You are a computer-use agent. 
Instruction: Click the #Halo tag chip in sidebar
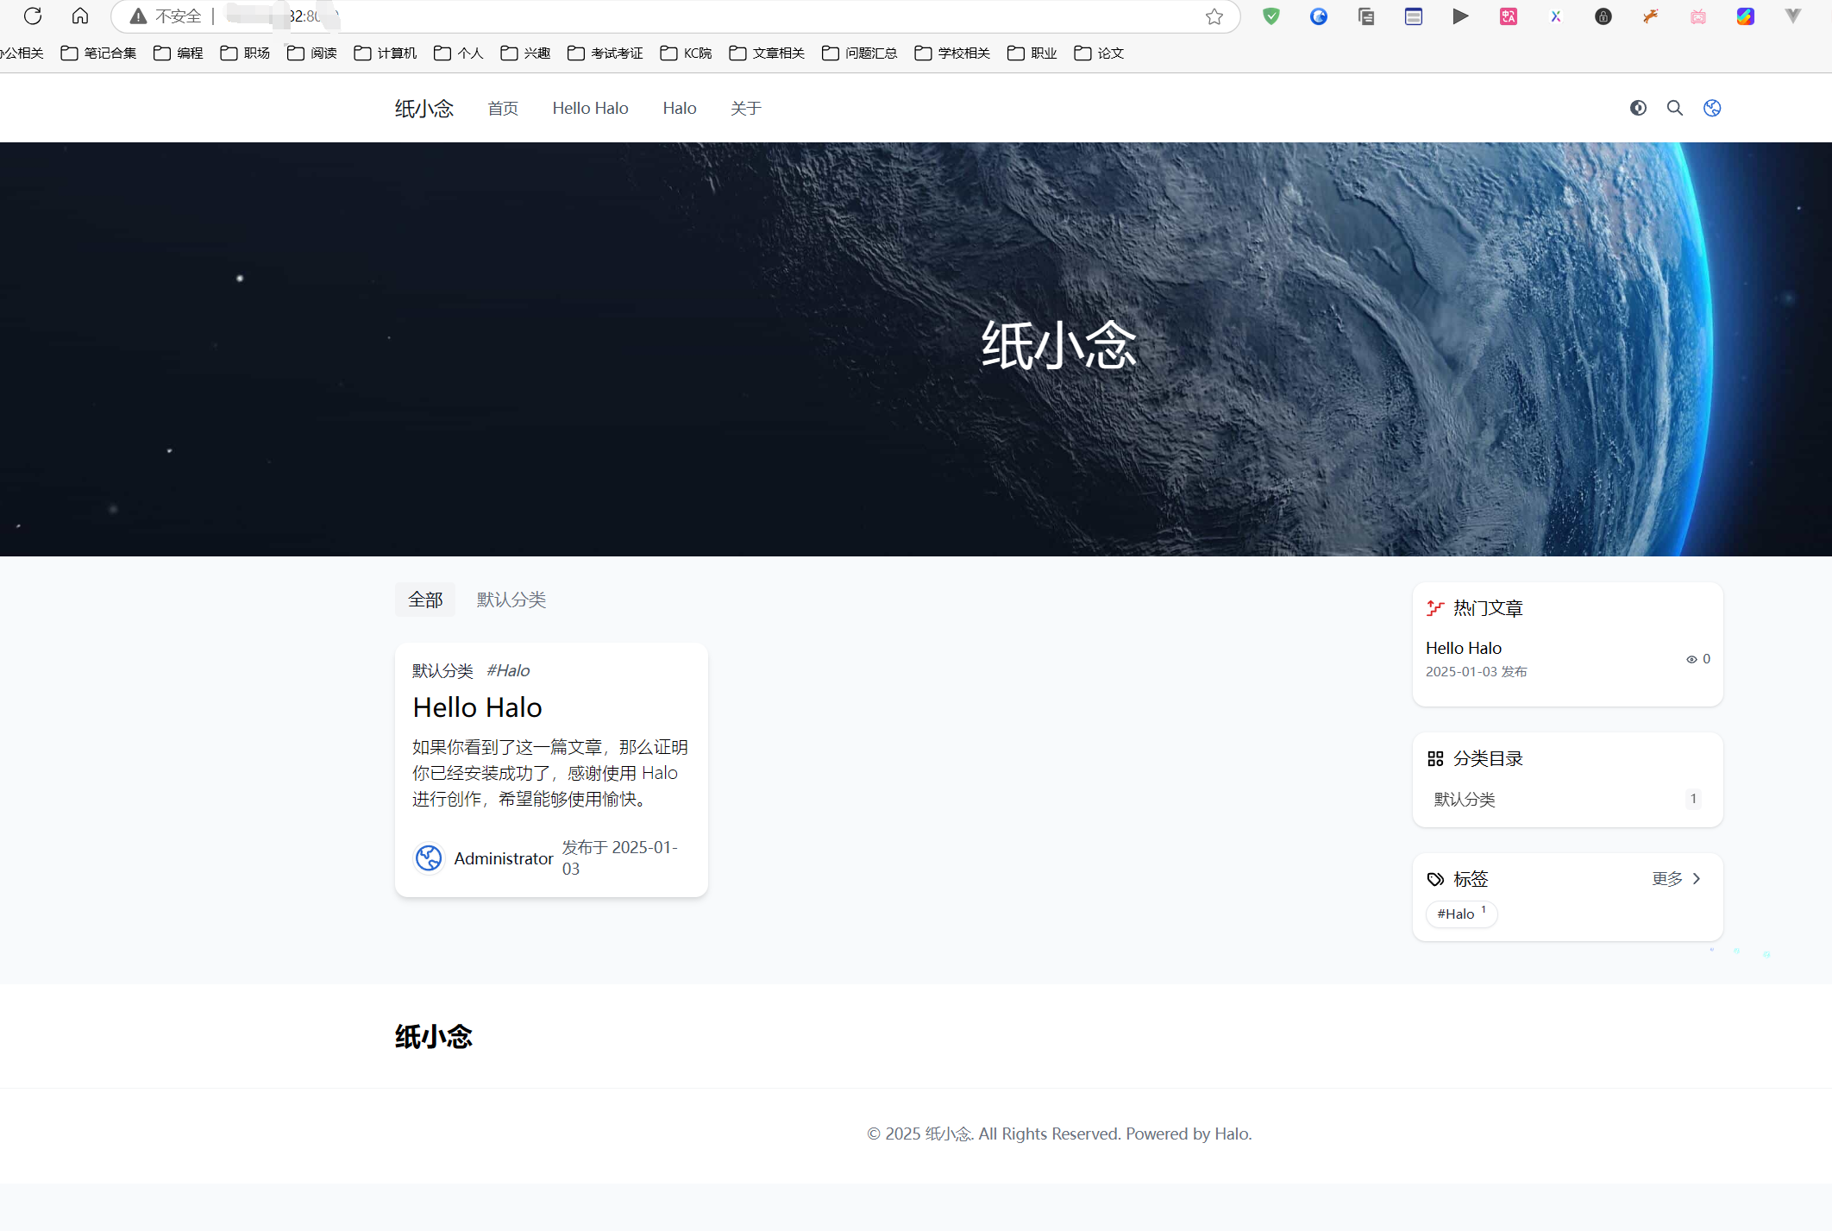coord(1460,914)
